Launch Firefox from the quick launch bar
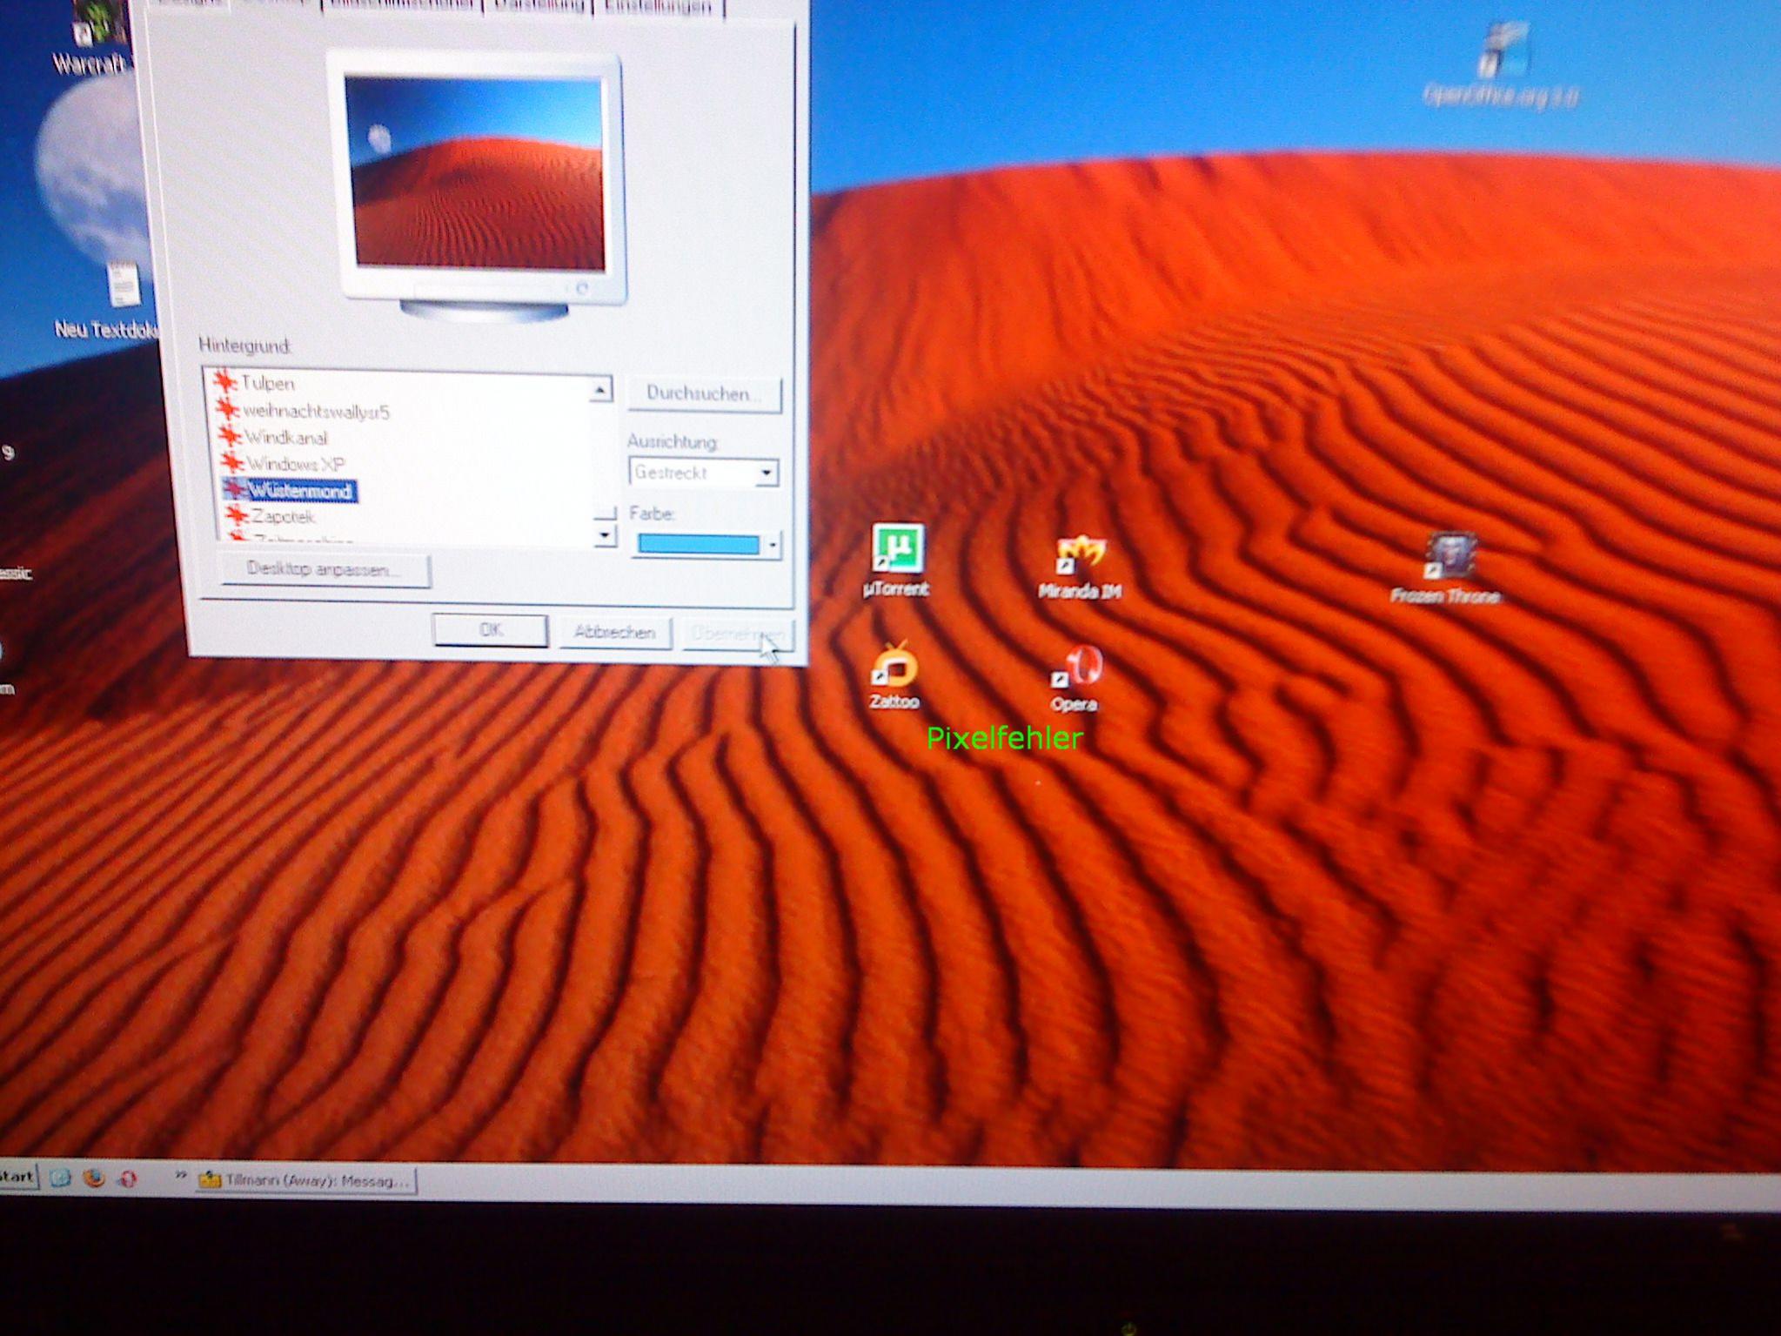 point(94,1178)
